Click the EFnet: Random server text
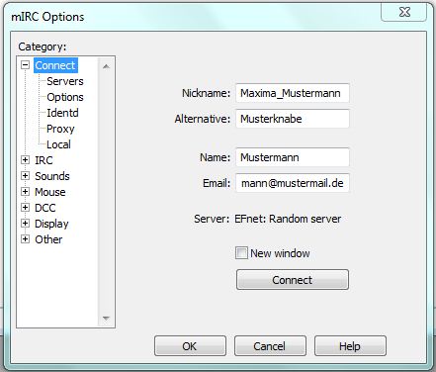Screen dimensions: 436x372 (x=288, y=219)
